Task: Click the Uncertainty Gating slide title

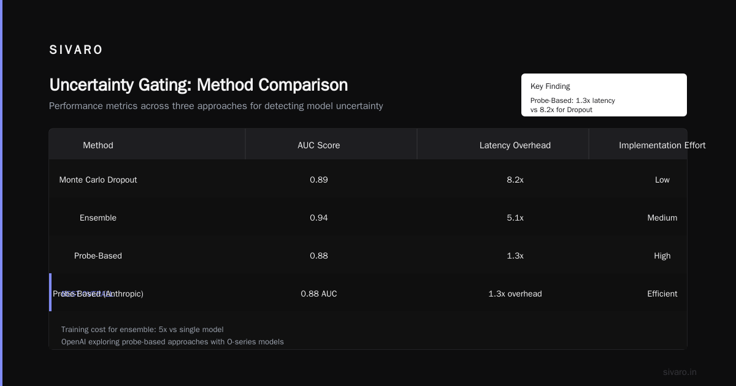Action: (198, 85)
